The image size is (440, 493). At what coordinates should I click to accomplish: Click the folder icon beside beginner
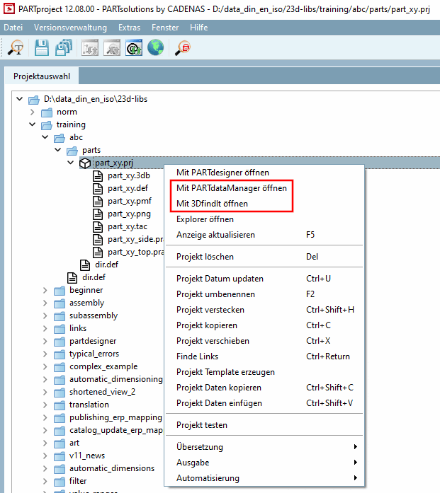tap(60, 291)
